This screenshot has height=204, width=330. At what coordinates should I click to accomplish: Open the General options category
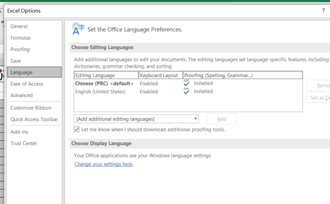pos(19,26)
